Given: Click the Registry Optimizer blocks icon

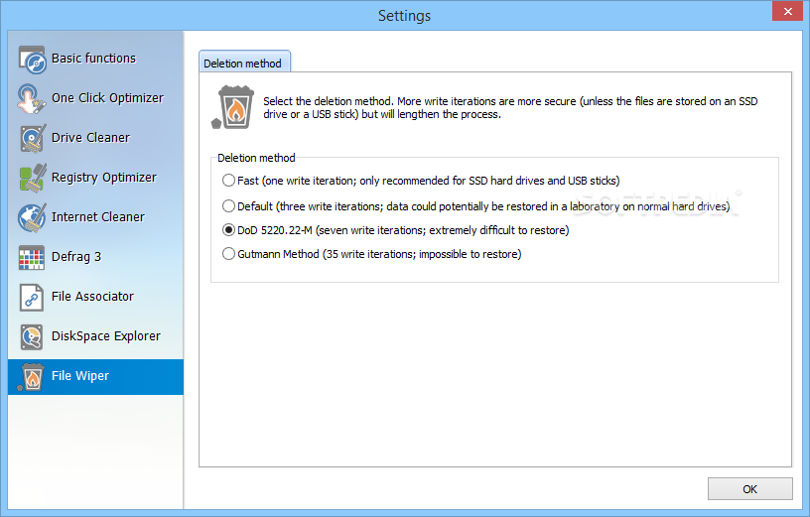Looking at the screenshot, I should (32, 178).
